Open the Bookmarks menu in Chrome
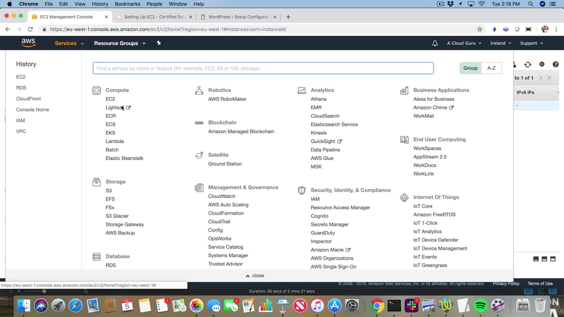The width and height of the screenshot is (564, 317). [x=127, y=4]
